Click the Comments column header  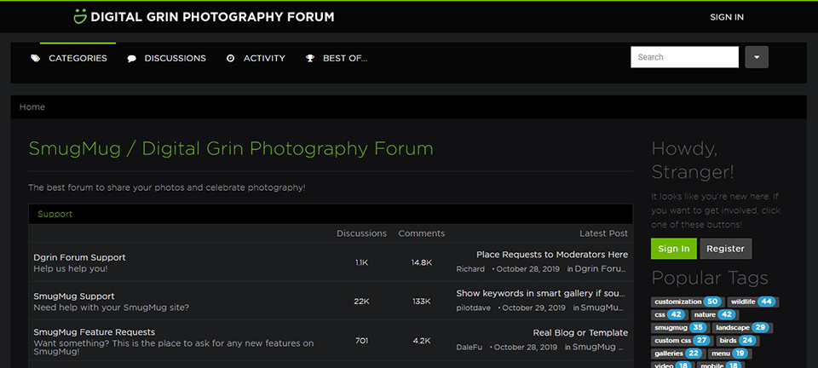(422, 233)
